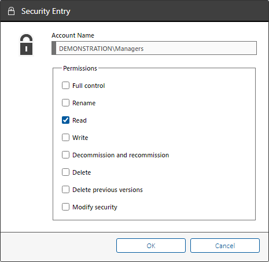Viewport: 269px width, 262px height.
Task: Check the Modify security checkbox
Action: pos(65,207)
